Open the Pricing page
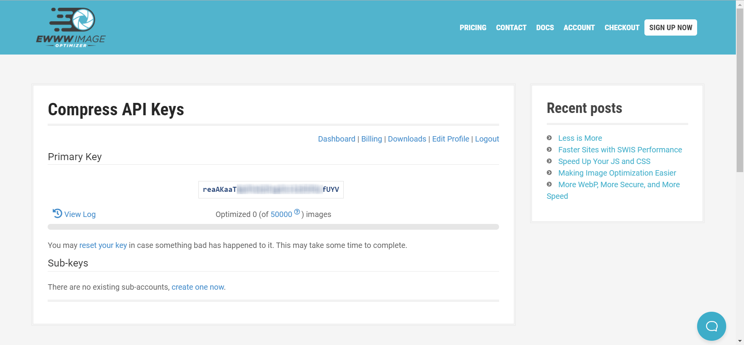744x345 pixels. tap(473, 28)
